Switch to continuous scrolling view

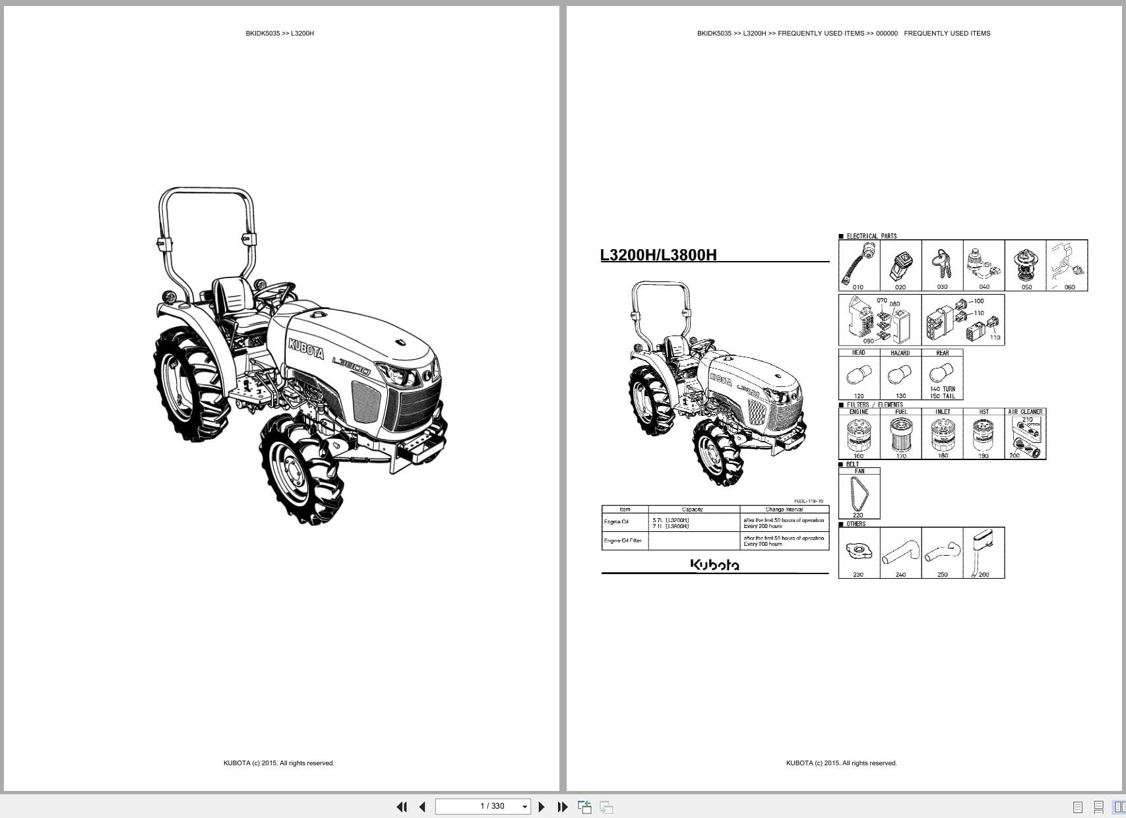(1099, 807)
